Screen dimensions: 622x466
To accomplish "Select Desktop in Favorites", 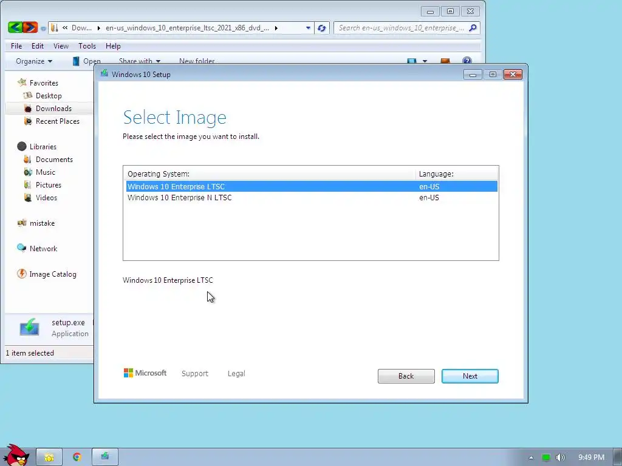I will [43, 95].
